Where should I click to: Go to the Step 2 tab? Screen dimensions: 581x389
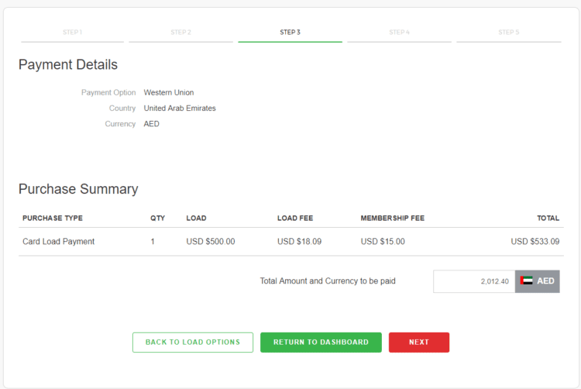click(x=180, y=33)
